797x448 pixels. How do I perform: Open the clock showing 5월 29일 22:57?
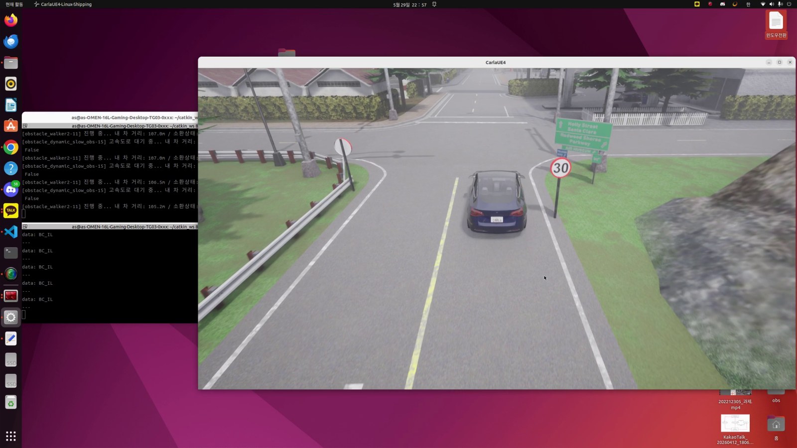410,4
